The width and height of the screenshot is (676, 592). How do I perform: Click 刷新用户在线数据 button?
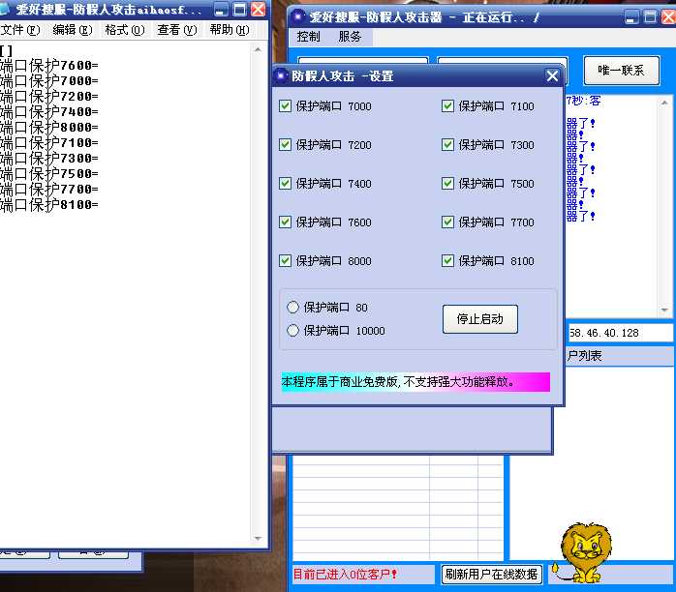pyautogui.click(x=491, y=575)
